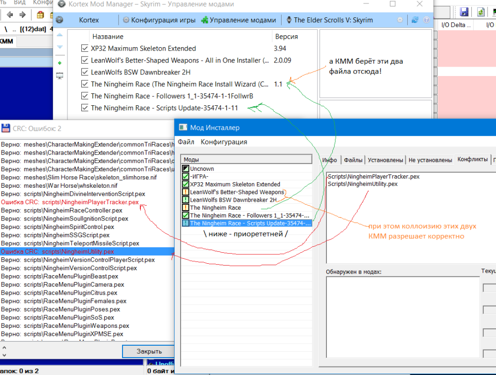
Task: Uncheck XP32 Maximum Skeleton Extended in Kortex
Action: coord(84,48)
